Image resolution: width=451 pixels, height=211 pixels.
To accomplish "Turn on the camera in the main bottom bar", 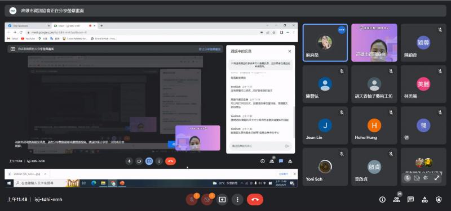I will tap(207, 200).
